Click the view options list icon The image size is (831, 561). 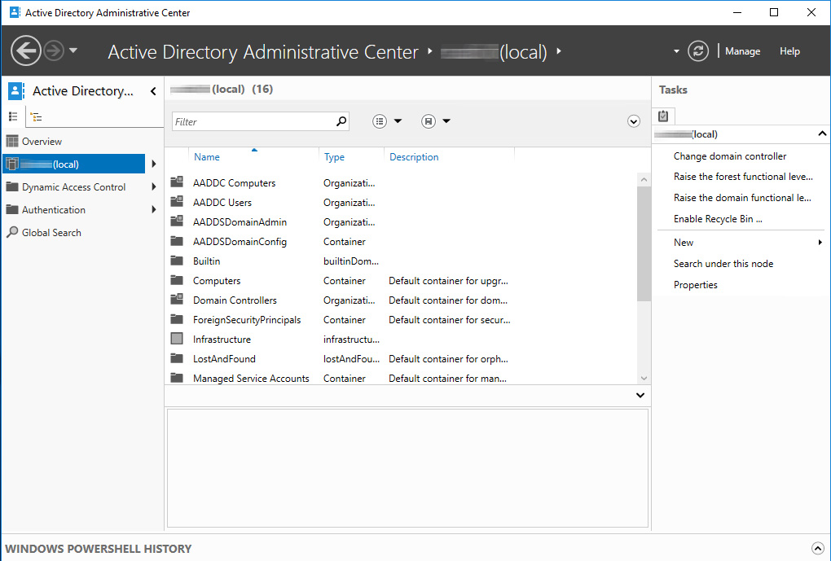(x=380, y=121)
